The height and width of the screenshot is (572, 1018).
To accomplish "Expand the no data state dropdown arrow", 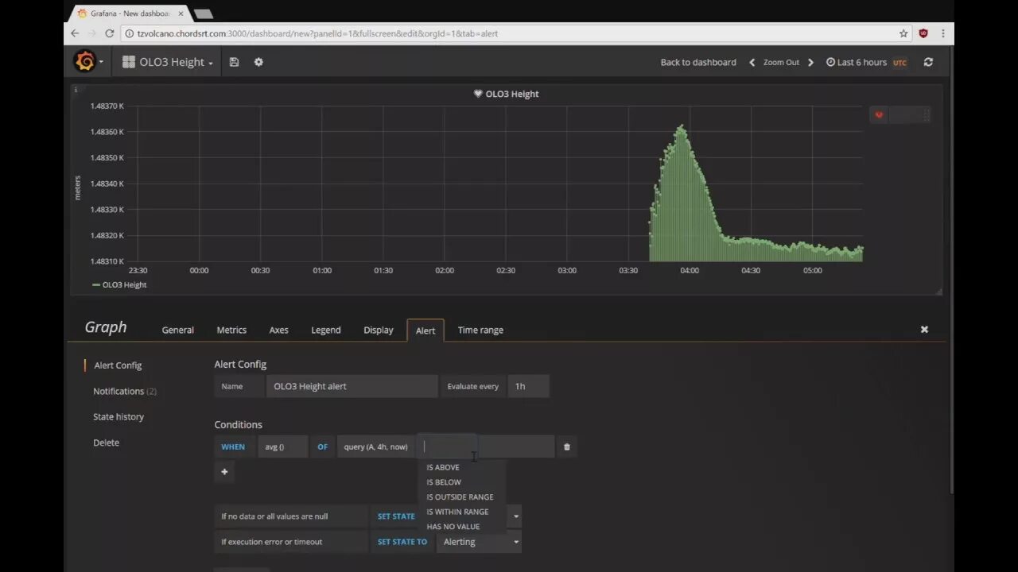I will point(515,516).
